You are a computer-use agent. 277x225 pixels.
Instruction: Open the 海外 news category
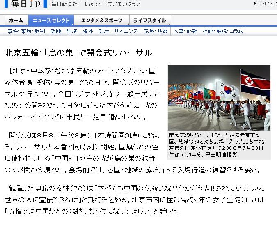click(88, 31)
